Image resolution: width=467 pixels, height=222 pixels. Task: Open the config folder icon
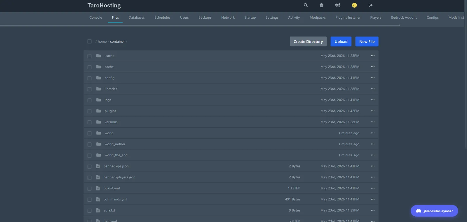(x=99, y=78)
